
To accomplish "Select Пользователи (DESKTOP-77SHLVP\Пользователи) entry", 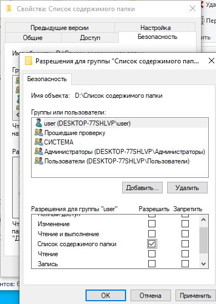I will click(117, 161).
